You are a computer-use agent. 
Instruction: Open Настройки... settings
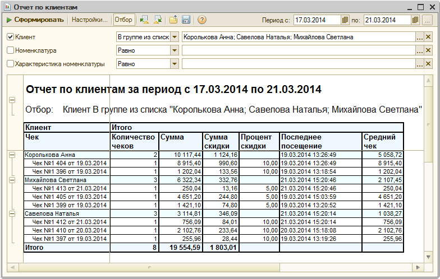(90, 20)
